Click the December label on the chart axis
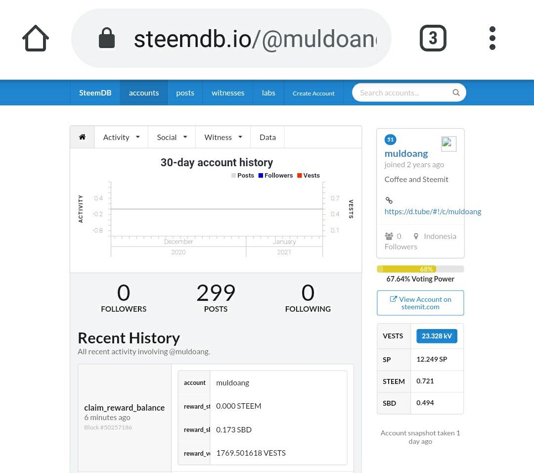 (x=178, y=241)
